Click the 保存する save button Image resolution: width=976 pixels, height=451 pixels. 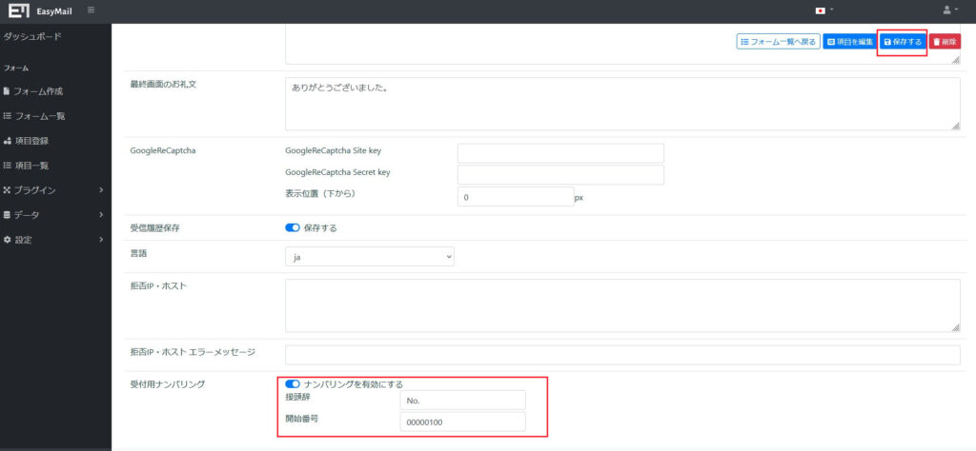902,42
